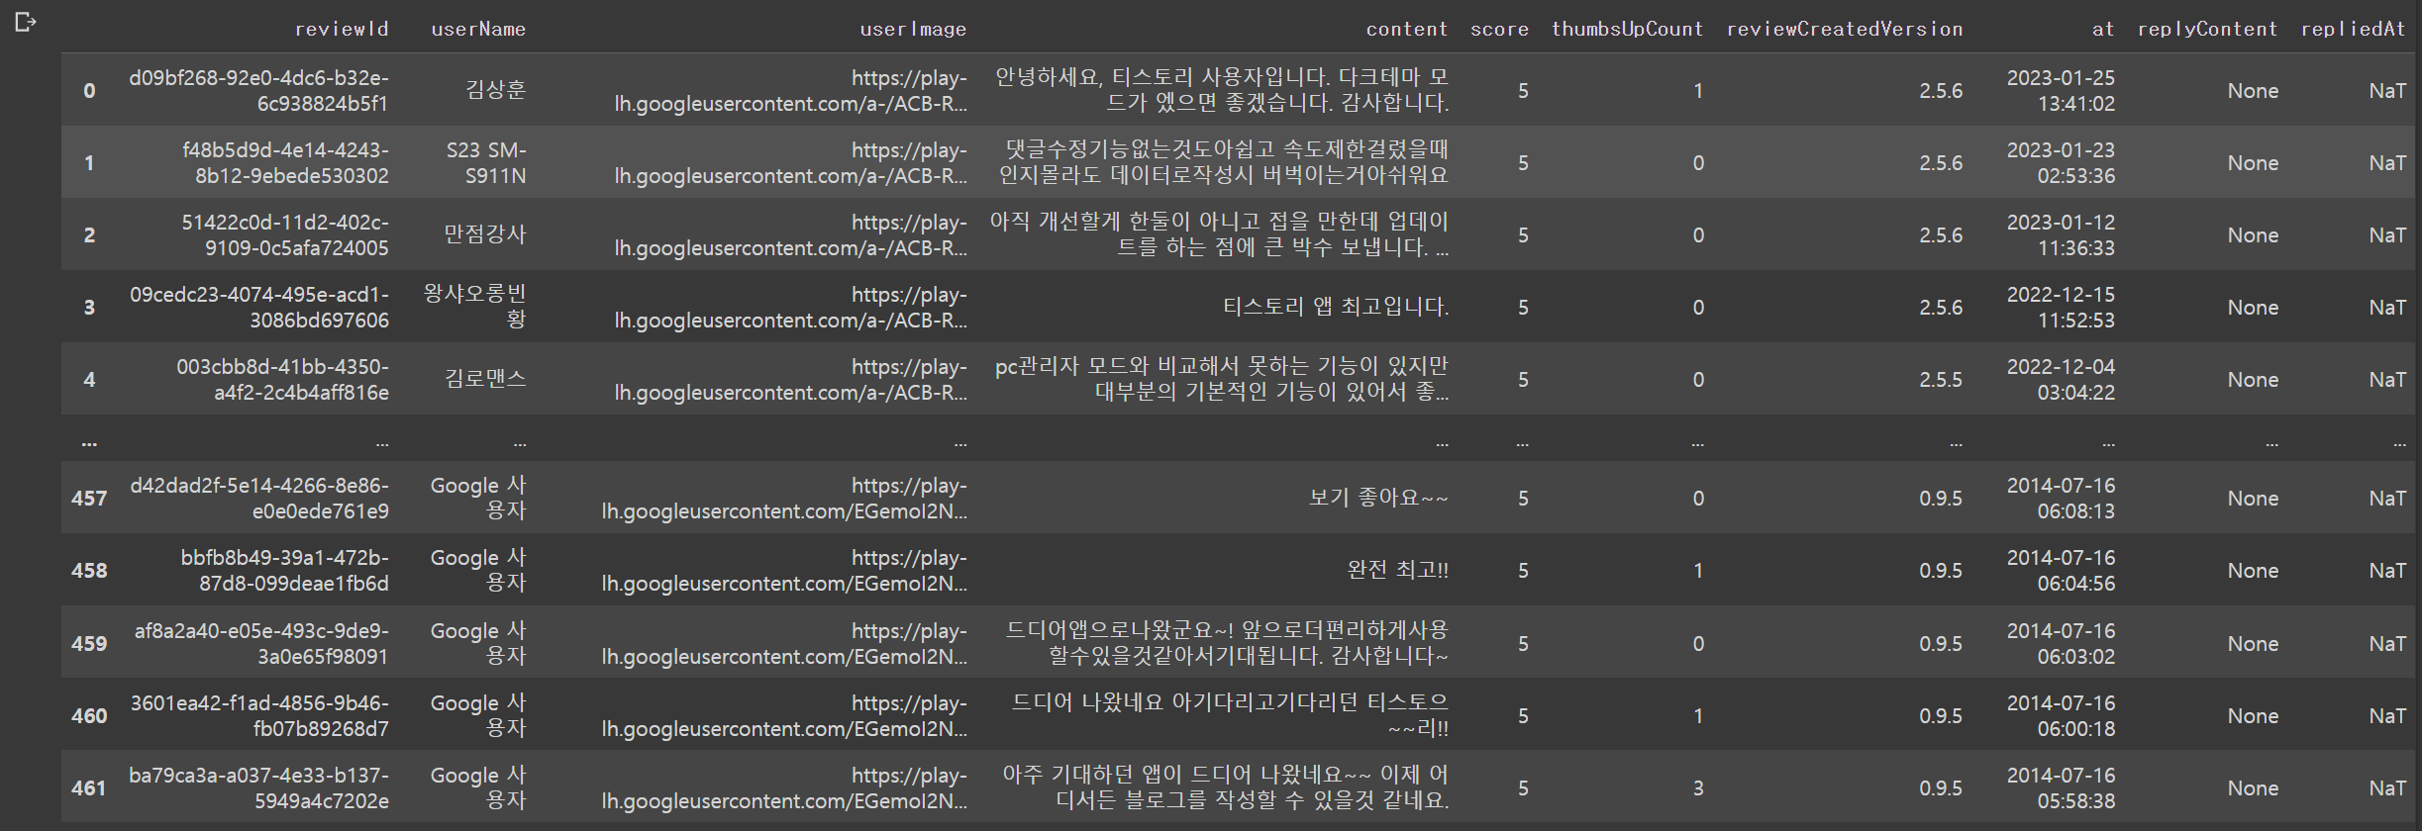Click row index 461
Image resolution: width=2422 pixels, height=831 pixels.
point(89,787)
